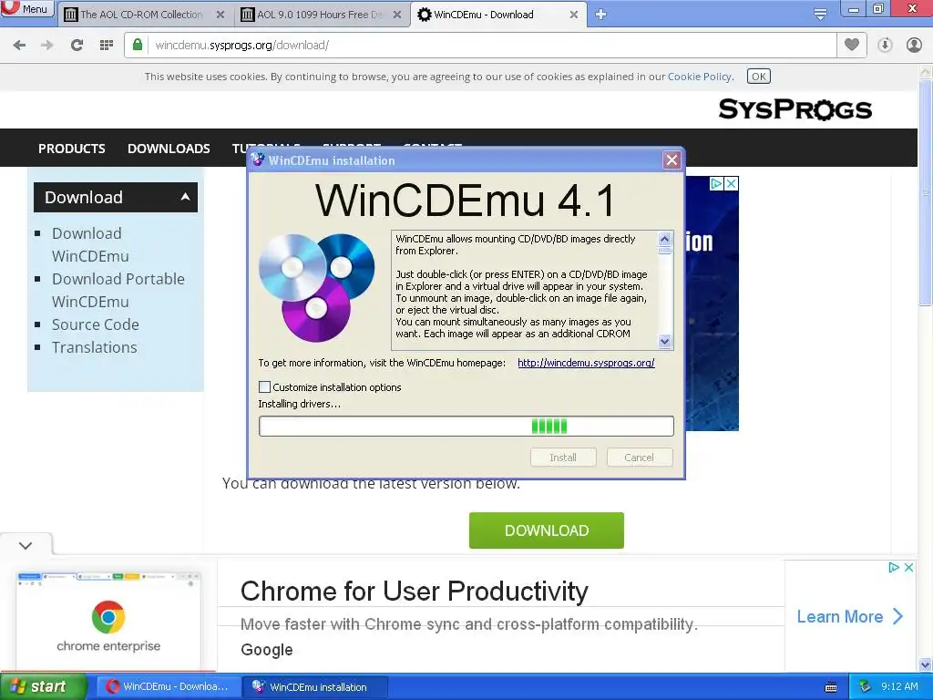Open the PRODUCTS menu item
Viewport: 933px width, 700px height.
point(71,149)
